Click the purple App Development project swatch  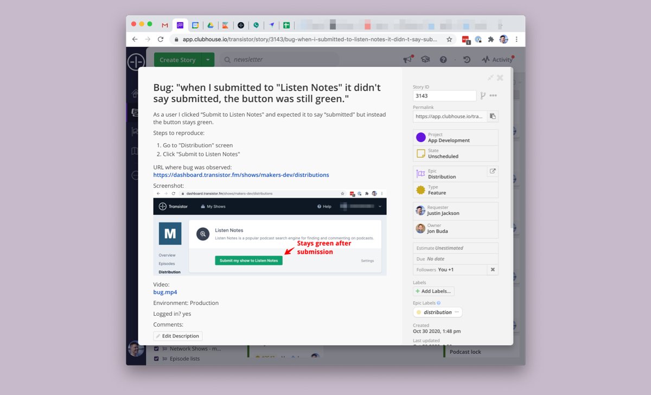(420, 137)
